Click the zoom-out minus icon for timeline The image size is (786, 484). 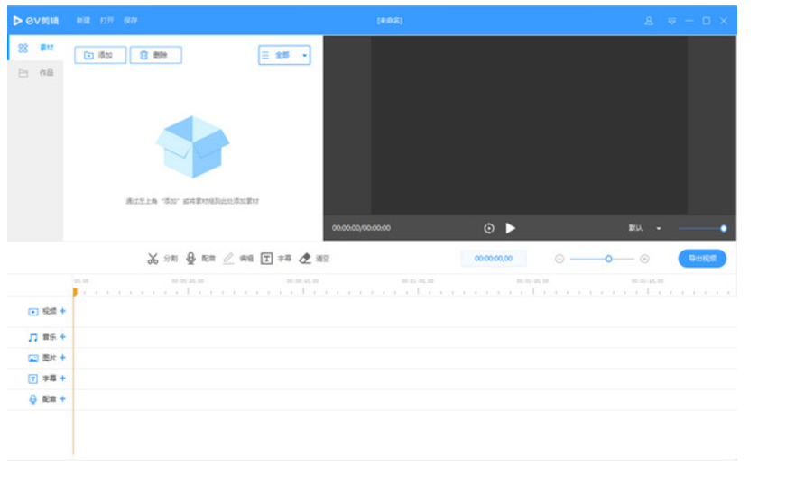(x=559, y=259)
